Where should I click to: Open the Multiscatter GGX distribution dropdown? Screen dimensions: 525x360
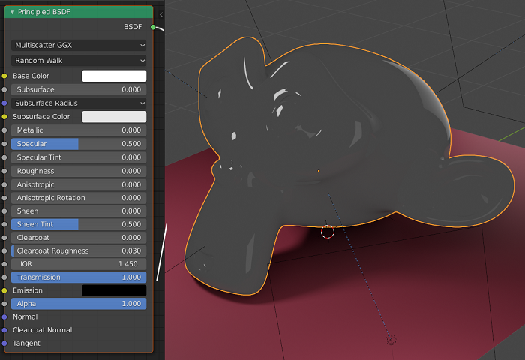click(x=79, y=45)
